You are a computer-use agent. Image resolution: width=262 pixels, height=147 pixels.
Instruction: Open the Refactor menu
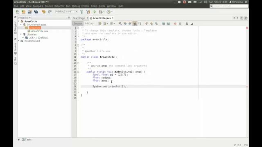59,6
